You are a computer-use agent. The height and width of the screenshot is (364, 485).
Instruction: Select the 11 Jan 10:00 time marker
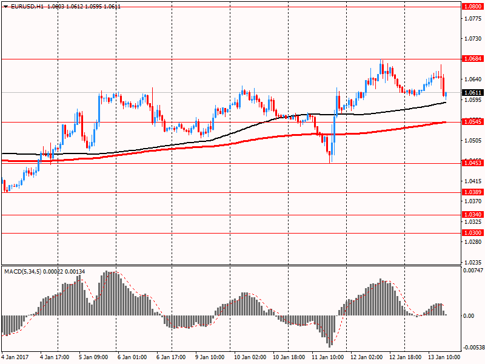(x=327, y=358)
